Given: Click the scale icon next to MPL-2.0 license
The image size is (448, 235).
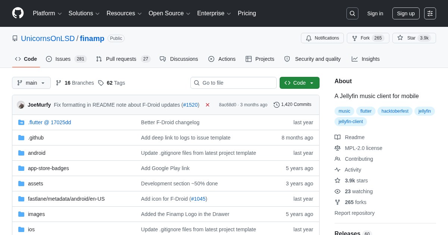Looking at the screenshot, I should [x=337, y=148].
